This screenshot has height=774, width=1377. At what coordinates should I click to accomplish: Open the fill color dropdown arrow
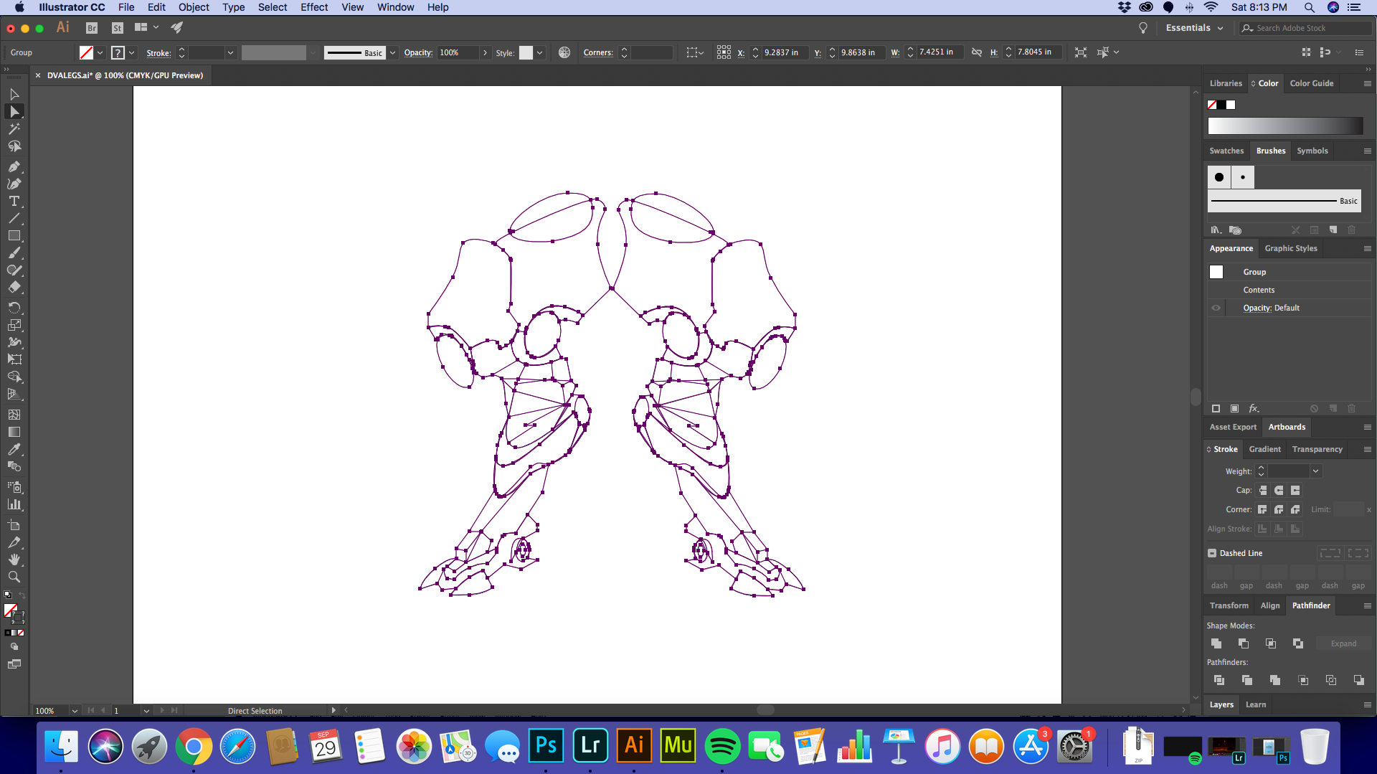100,52
